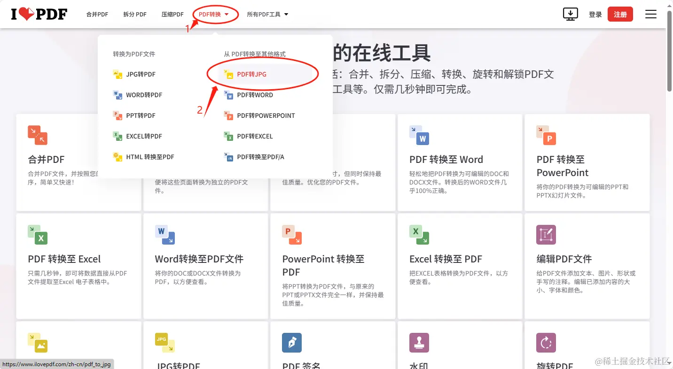Click the PDF 转换至 Excel card description text
The image size is (673, 369).
pos(78,277)
